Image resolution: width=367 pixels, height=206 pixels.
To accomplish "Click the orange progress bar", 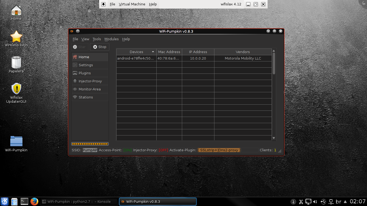I will click(x=90, y=144).
